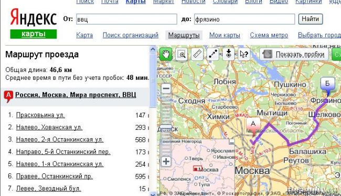Zoom out with the minus button
The height and width of the screenshot is (196, 341).
point(166,89)
